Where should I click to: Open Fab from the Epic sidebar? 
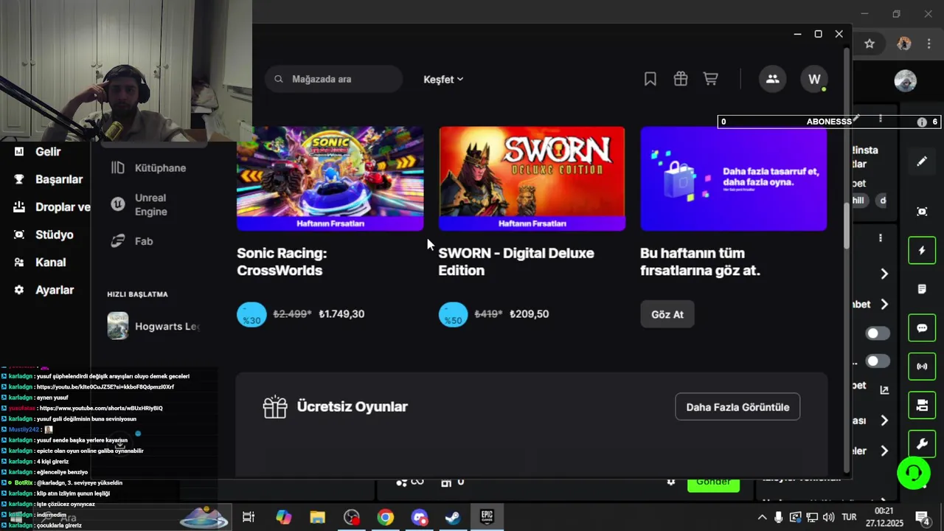tap(131, 241)
